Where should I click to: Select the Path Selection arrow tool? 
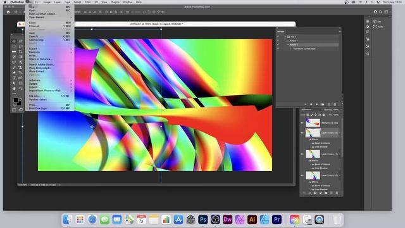14,83
